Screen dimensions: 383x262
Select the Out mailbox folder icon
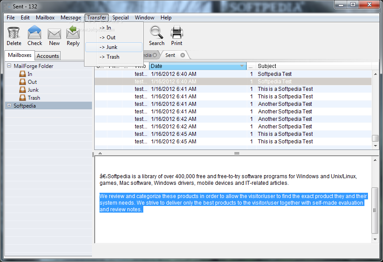tap(23, 82)
